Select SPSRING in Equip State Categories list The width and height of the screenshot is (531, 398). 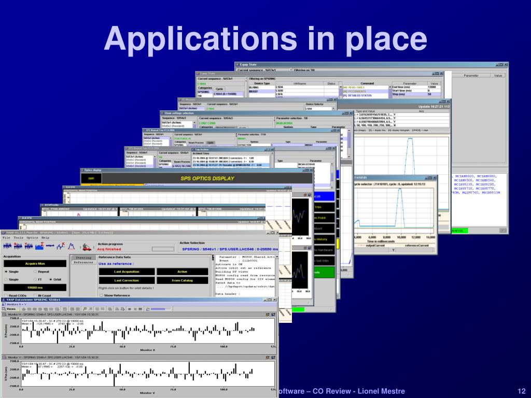pyautogui.click(x=204, y=92)
